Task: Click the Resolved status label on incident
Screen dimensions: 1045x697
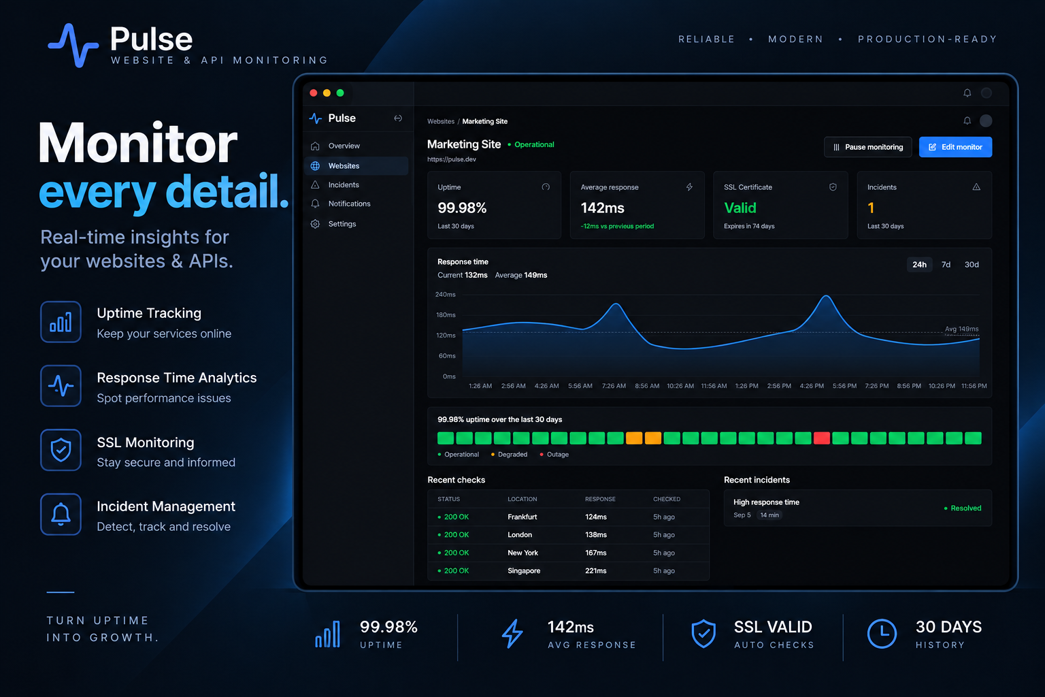Action: [x=963, y=508]
